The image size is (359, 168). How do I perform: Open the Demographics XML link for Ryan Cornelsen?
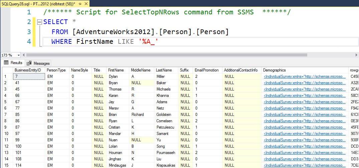pyautogui.click(x=305, y=121)
